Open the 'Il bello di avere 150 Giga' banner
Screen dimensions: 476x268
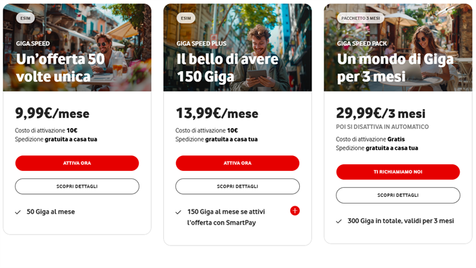[x=237, y=47]
